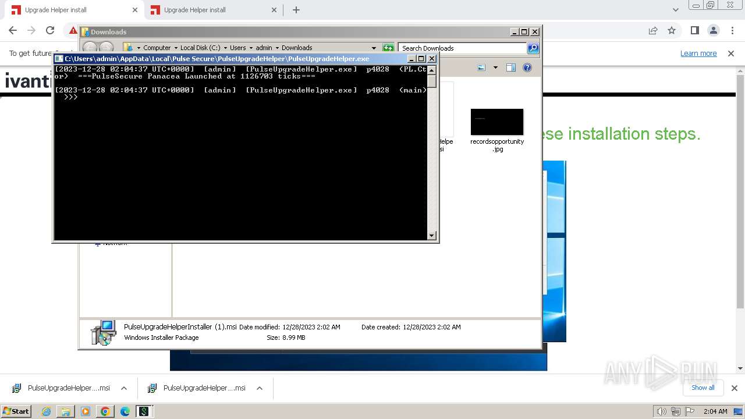Dismiss the Chrome info bar
Image resolution: width=745 pixels, height=419 pixels.
(x=731, y=54)
